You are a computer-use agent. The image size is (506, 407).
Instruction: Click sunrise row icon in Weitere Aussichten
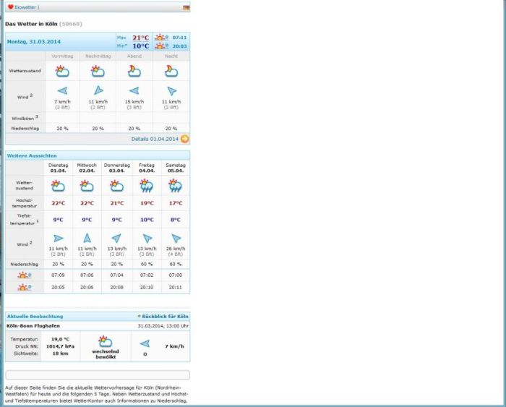[25, 275]
